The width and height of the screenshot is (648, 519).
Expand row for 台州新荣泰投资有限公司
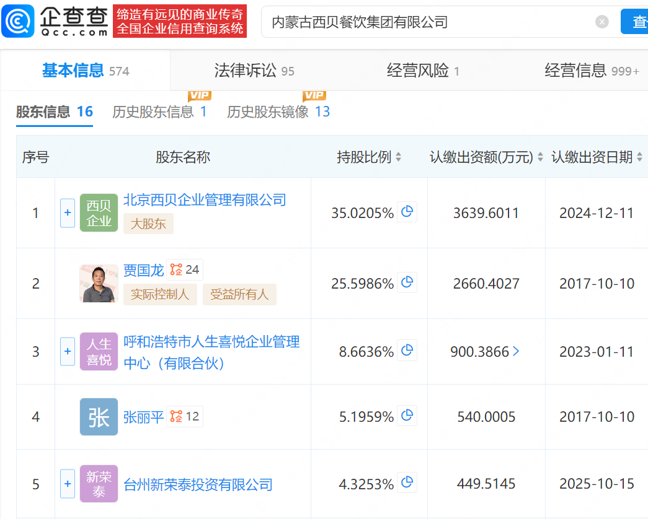68,483
